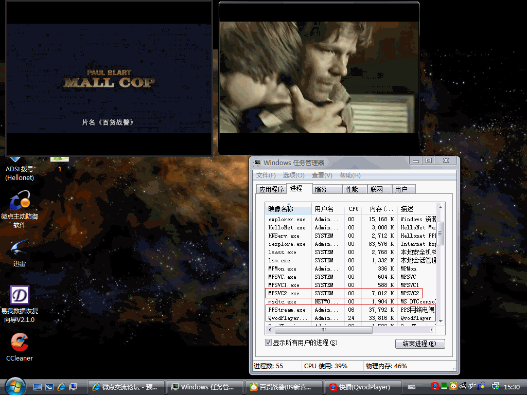Select the iexplore.exe process row
527x395 pixels.
pos(350,244)
